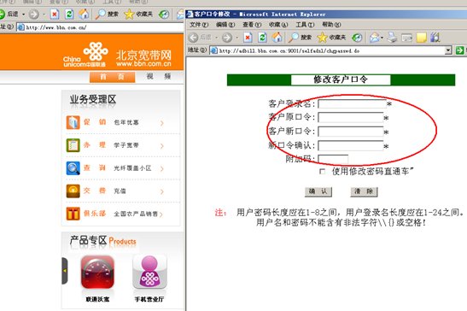The width and height of the screenshot is (467, 311).
Task: Select the 视频 tab on bbn site
Action: click(x=159, y=76)
